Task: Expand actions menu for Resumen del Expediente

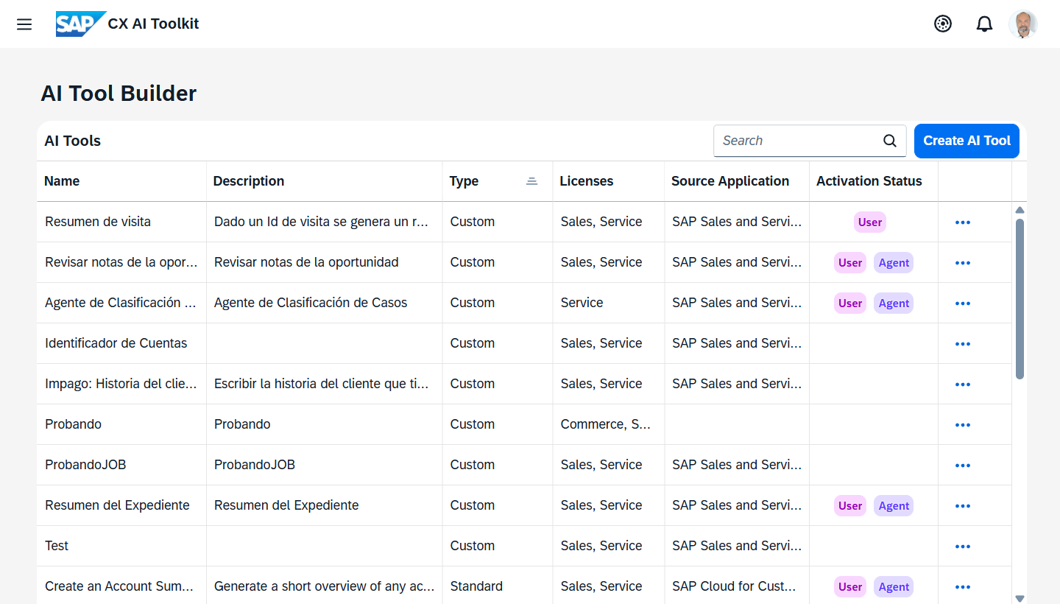Action: pyautogui.click(x=962, y=506)
